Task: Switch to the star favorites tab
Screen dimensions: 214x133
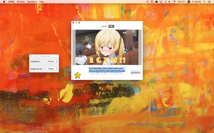Action: [111, 26]
